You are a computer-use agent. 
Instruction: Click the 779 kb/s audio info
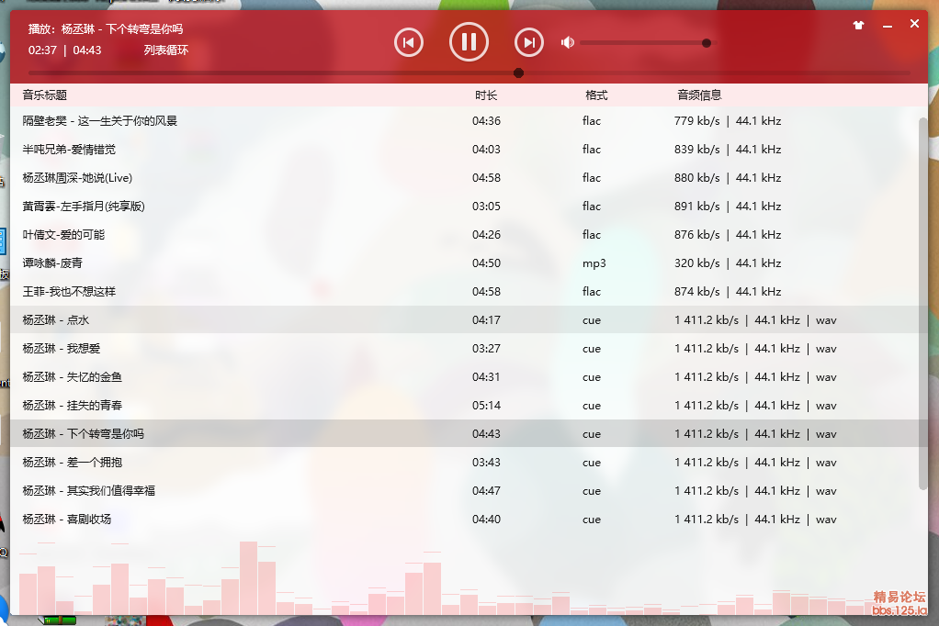point(728,121)
